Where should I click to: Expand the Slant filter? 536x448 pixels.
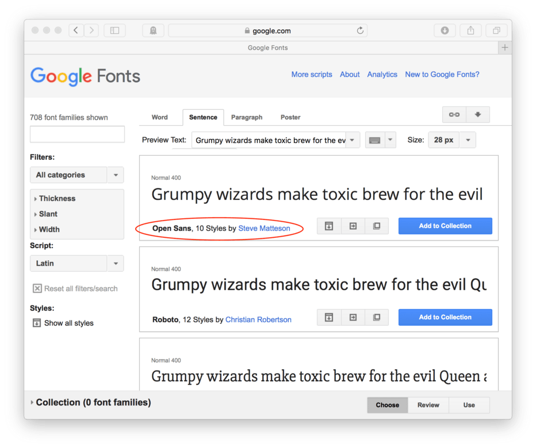pos(46,214)
